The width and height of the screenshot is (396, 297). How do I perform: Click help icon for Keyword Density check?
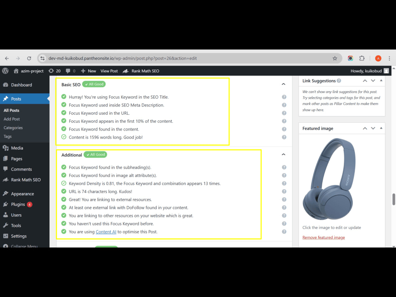[284, 183]
